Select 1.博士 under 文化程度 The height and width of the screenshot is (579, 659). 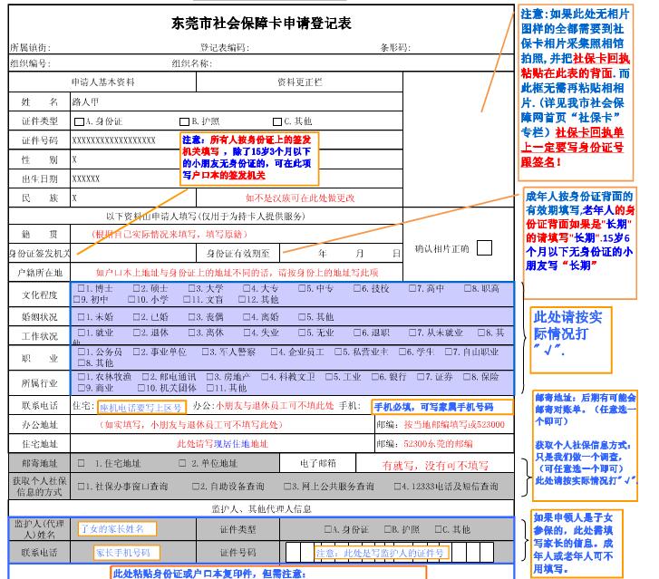[81, 288]
